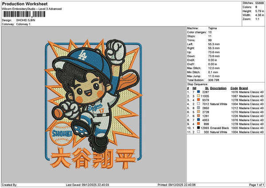
Task: Select the Max Stitch value '12.0 mm'
Action: tap(214, 68)
